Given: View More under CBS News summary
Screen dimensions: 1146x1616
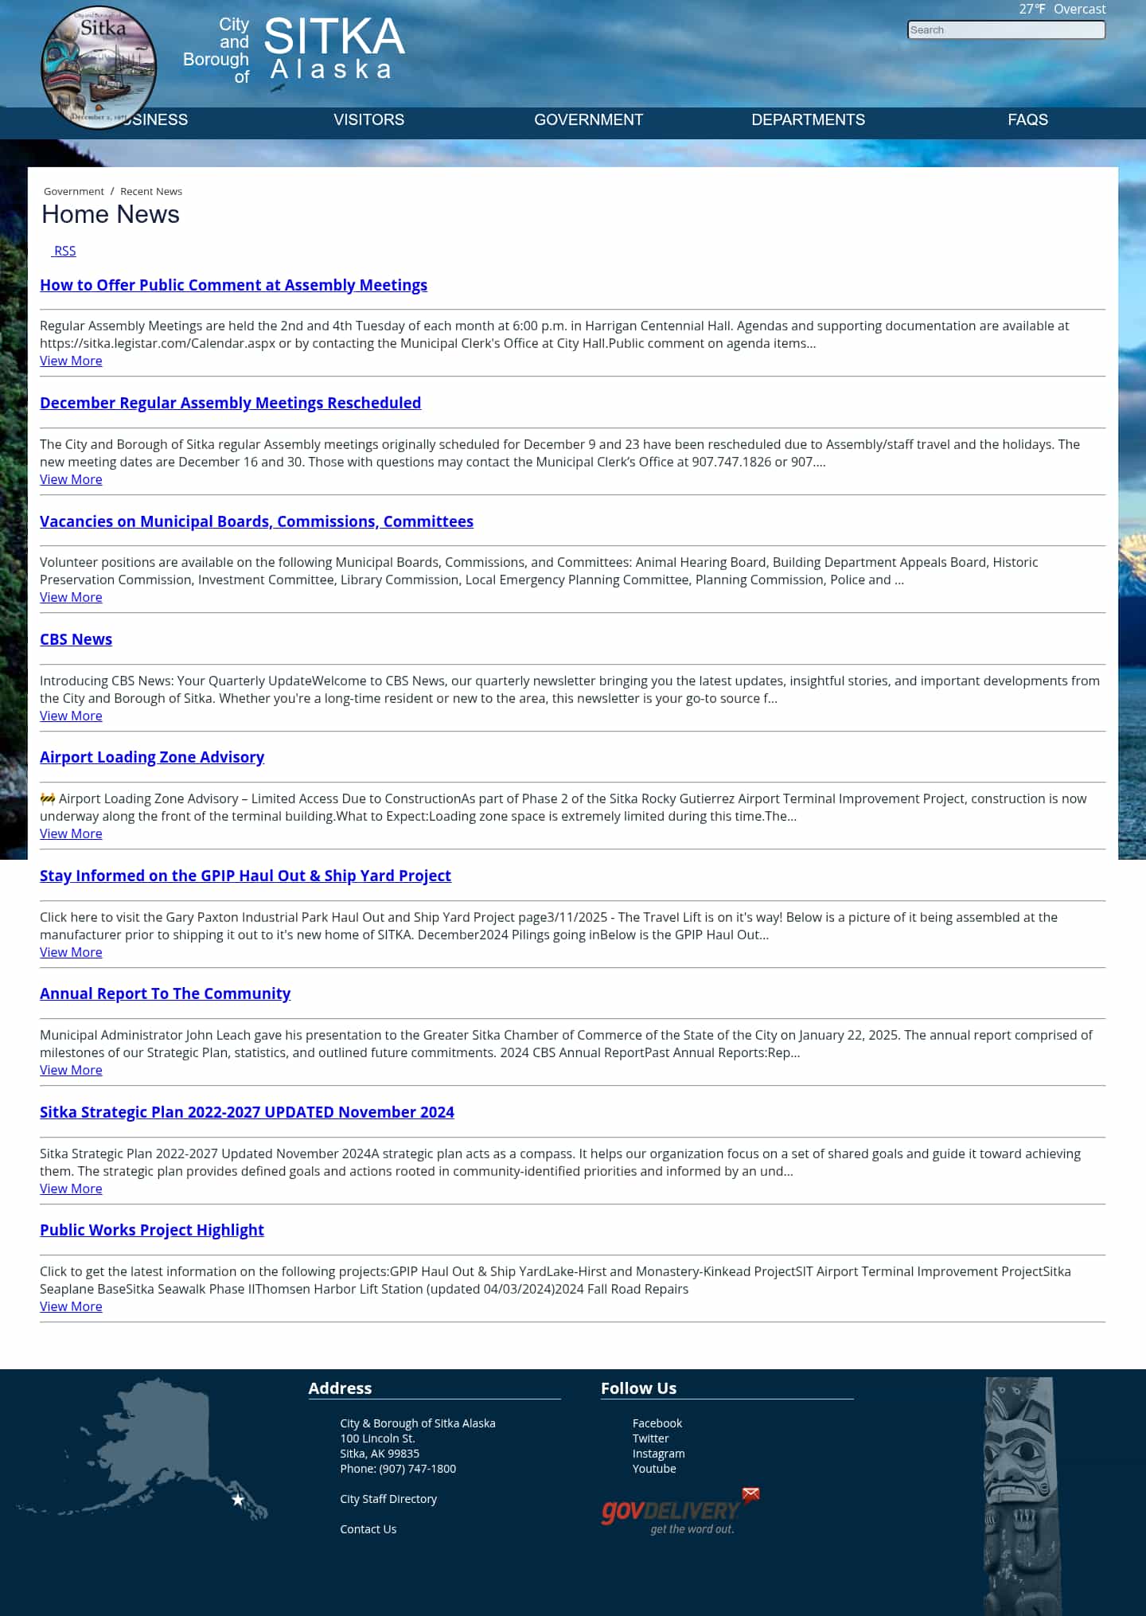Looking at the screenshot, I should tap(71, 716).
